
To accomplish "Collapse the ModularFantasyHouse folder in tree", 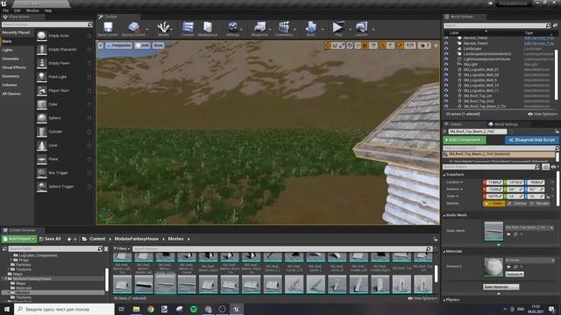I will point(6,278).
